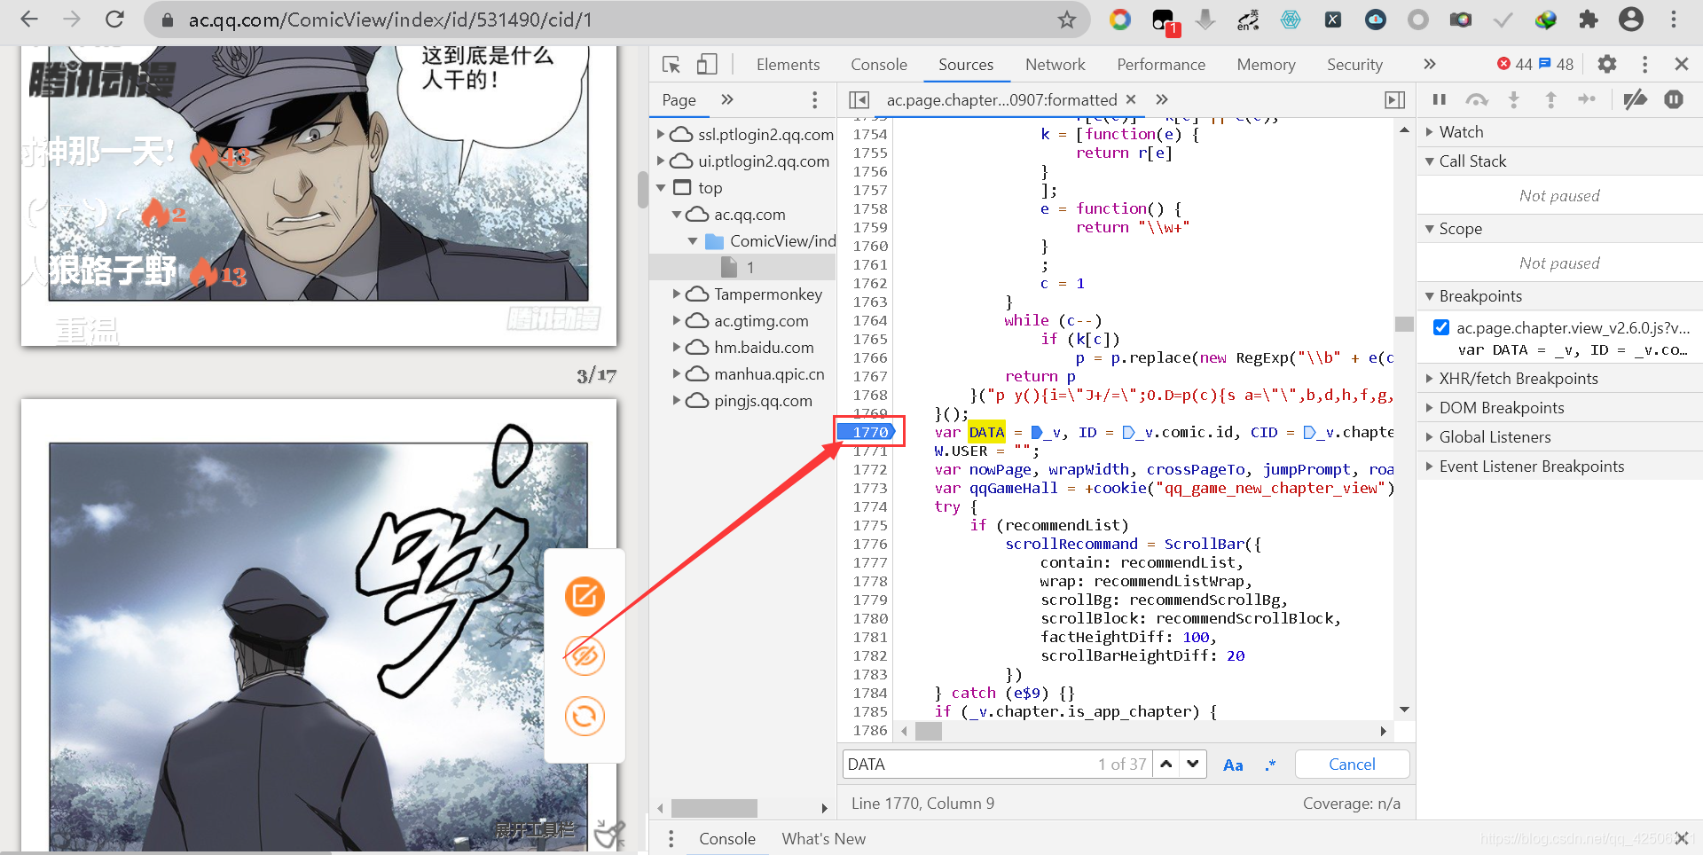Show more open file tabs
This screenshot has height=855, width=1703.
pos(1162,99)
